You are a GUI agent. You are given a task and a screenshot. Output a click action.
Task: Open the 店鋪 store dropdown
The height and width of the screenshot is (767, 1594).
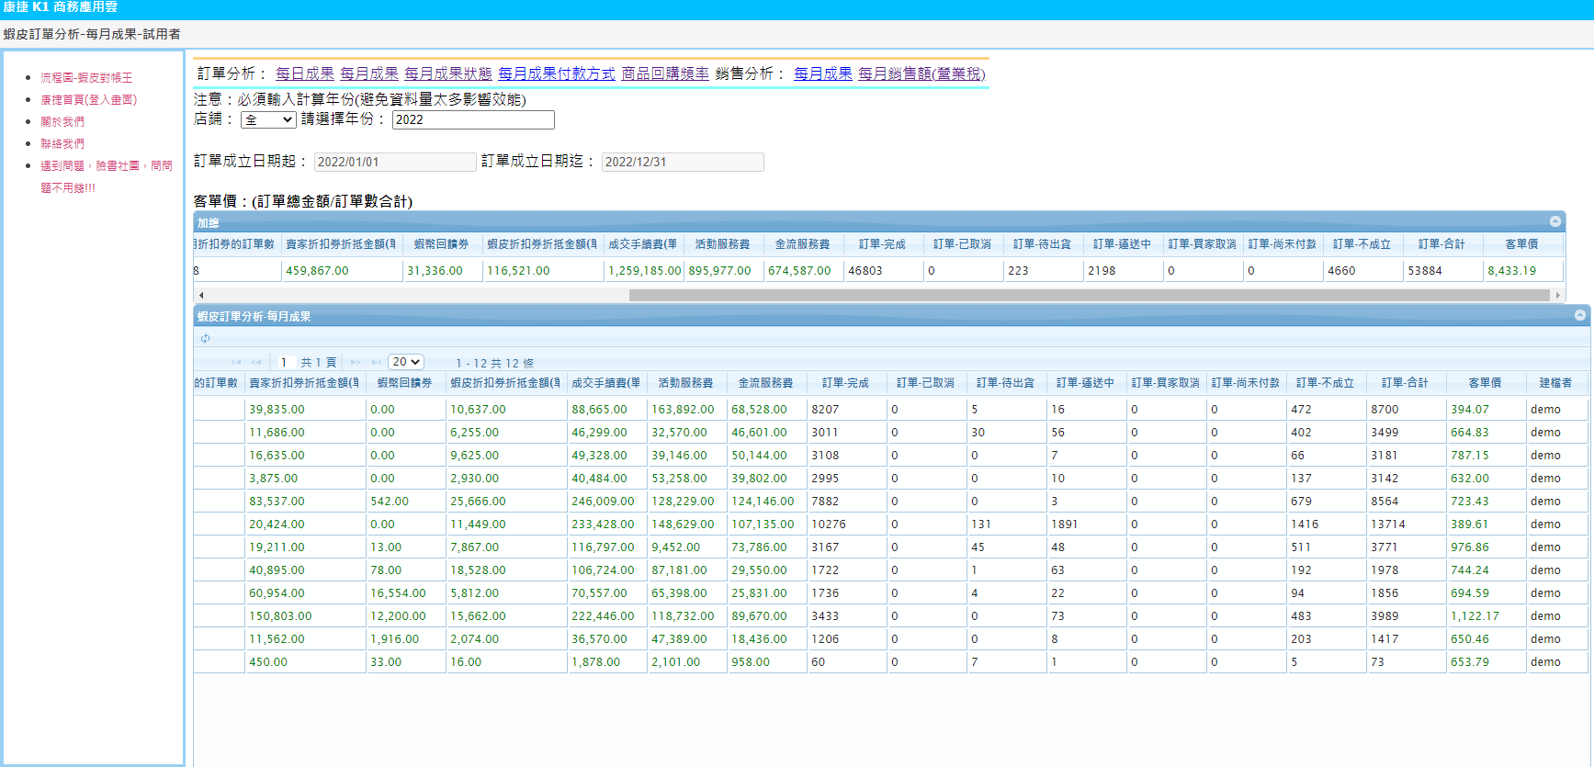[x=267, y=120]
